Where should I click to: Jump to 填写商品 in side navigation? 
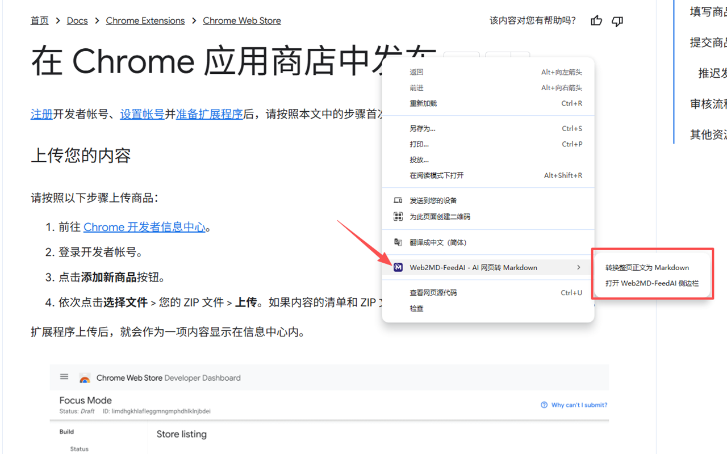(708, 11)
